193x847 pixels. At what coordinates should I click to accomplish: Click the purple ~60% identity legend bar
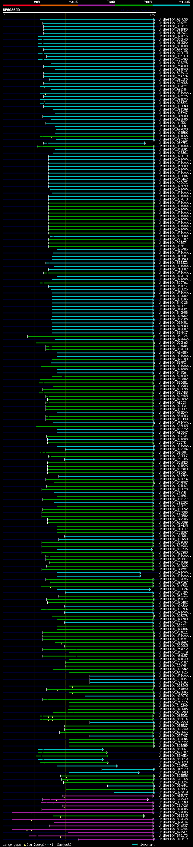(97, 5)
